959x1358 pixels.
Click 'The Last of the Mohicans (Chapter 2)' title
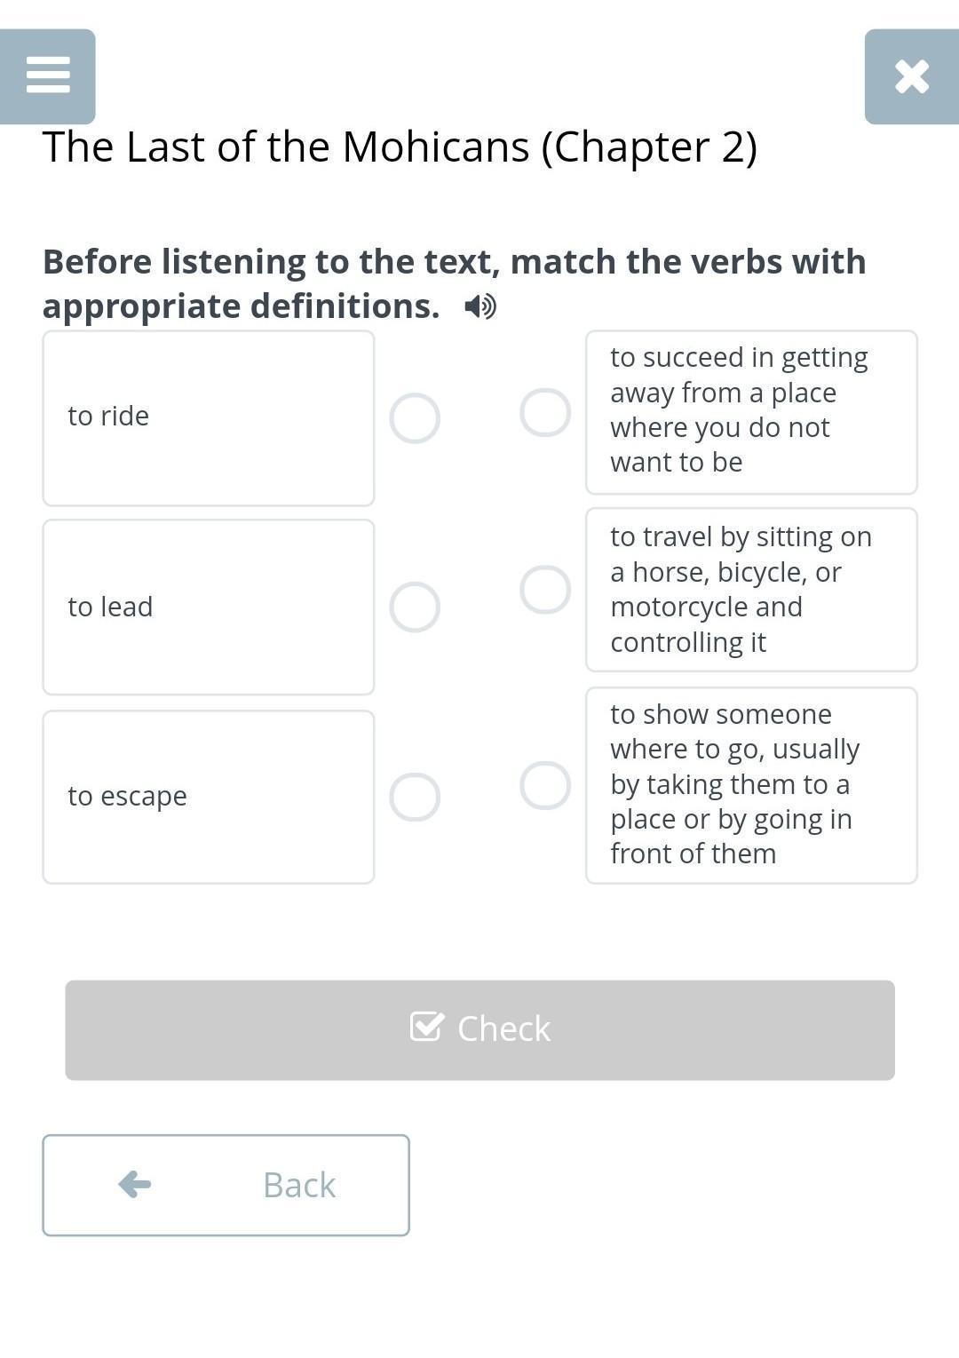coord(400,147)
